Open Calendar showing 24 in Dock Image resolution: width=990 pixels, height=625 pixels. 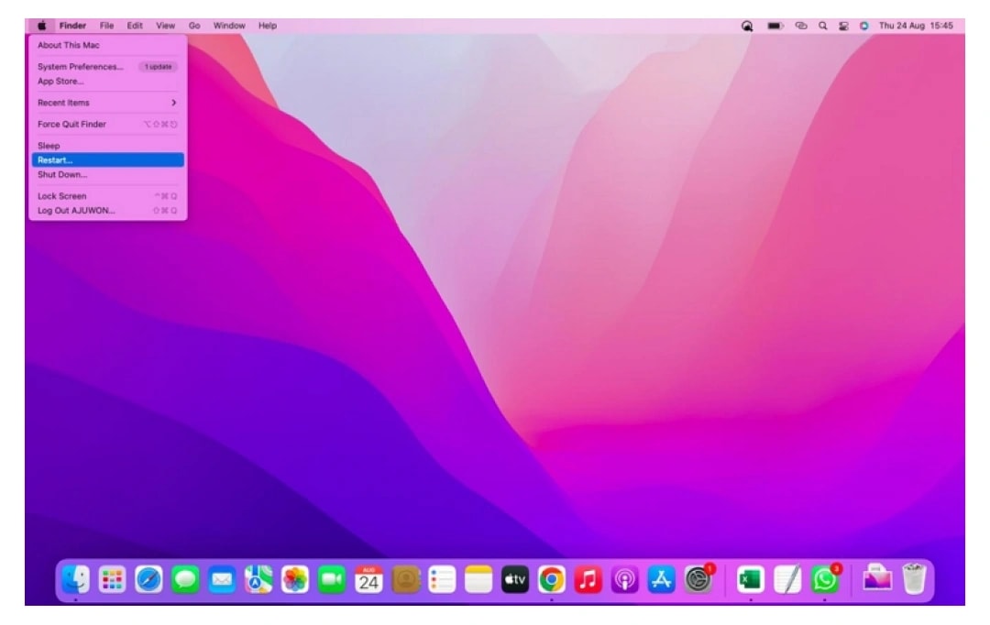tap(368, 579)
